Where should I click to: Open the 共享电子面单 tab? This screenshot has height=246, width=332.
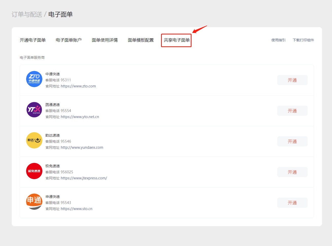coord(177,40)
